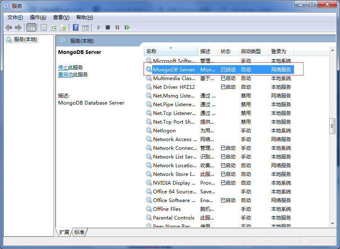Sort by the 启动类型 column header
This screenshot has width=340, height=249.
click(x=253, y=51)
